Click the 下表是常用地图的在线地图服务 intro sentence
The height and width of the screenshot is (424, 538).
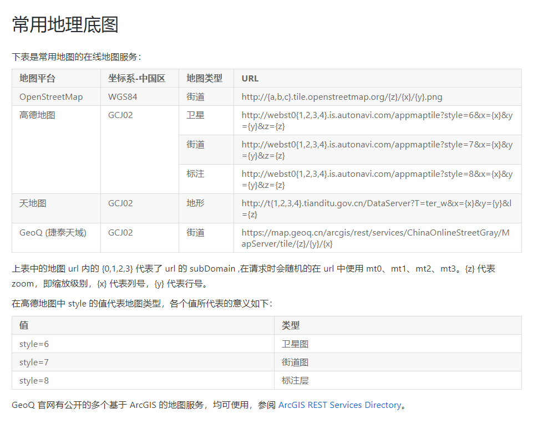coord(77,57)
